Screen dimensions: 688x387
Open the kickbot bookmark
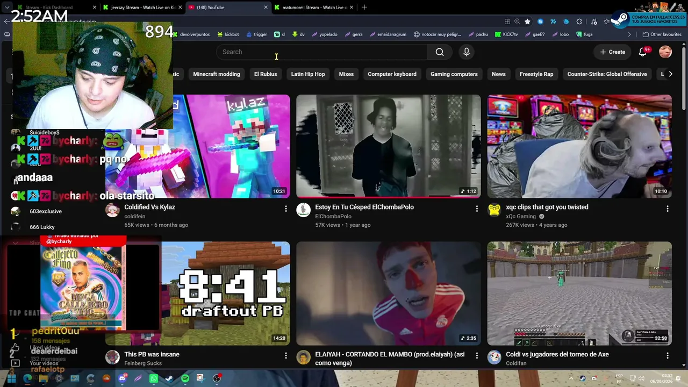228,34
